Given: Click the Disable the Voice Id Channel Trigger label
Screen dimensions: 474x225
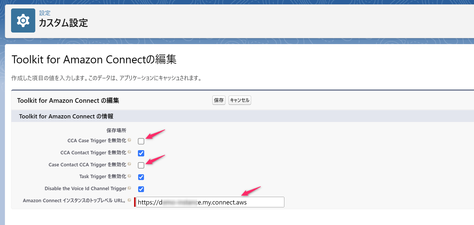Looking at the screenshot, I should pyautogui.click(x=85, y=188).
